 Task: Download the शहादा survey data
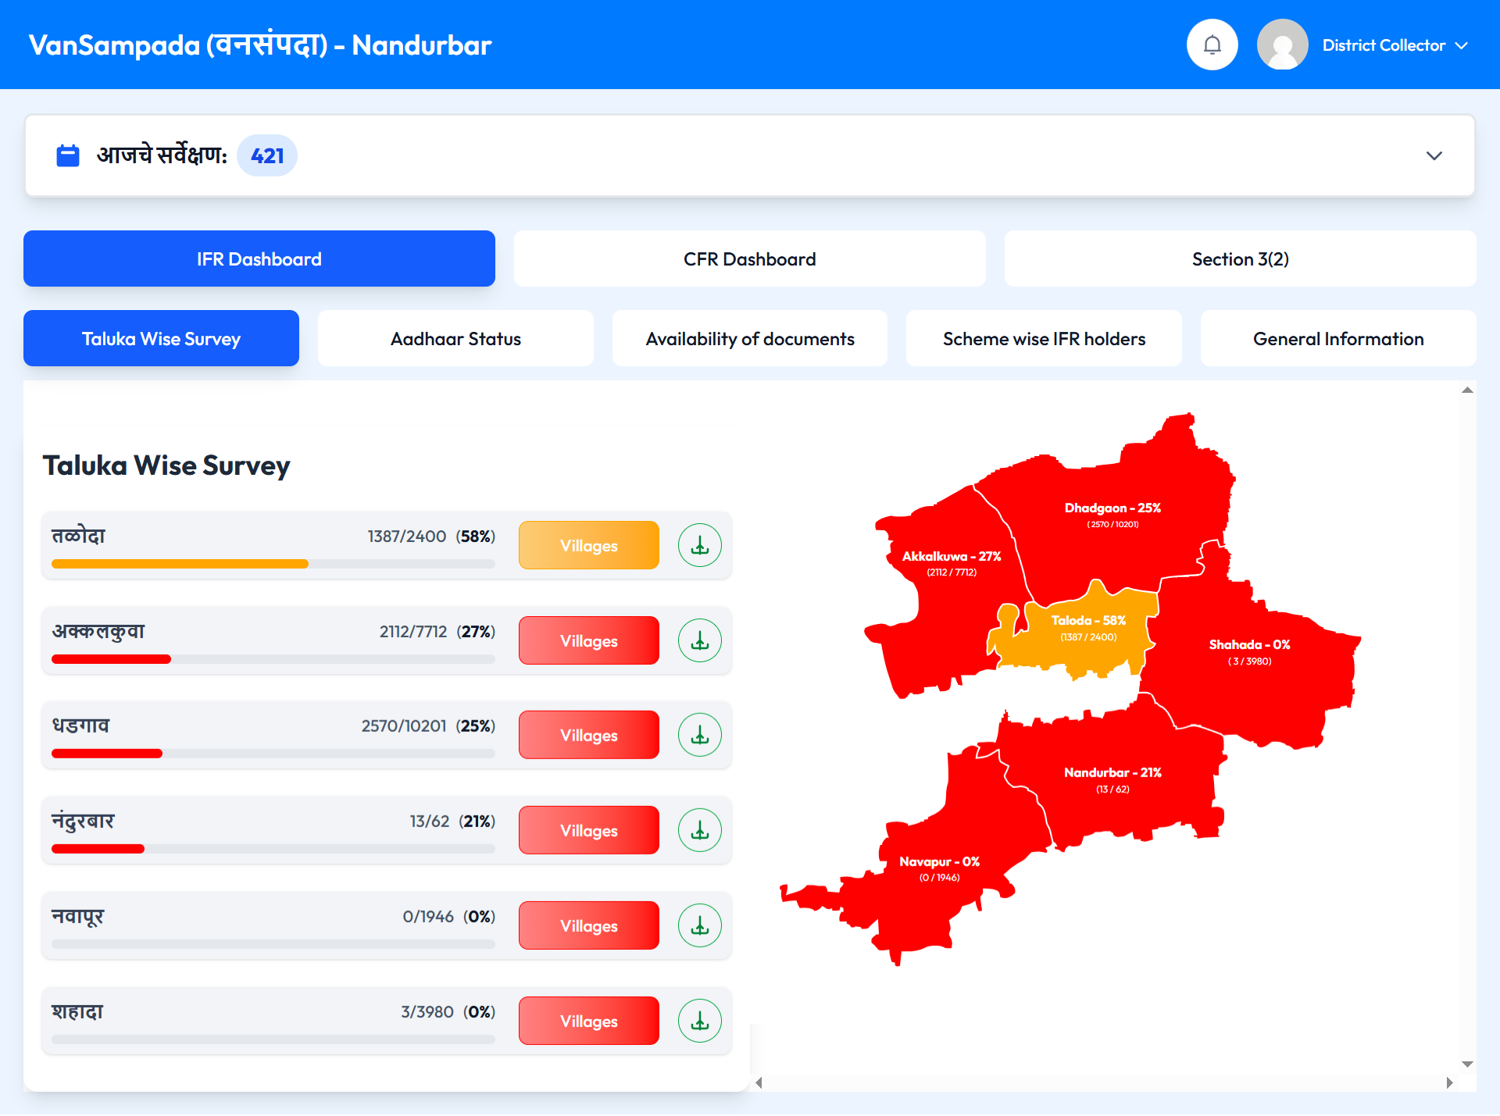tap(699, 1021)
